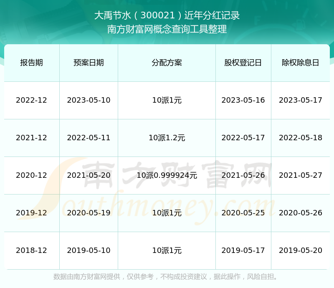
Task: Click the 2023-05-16 registration date cell
Action: [x=243, y=100]
